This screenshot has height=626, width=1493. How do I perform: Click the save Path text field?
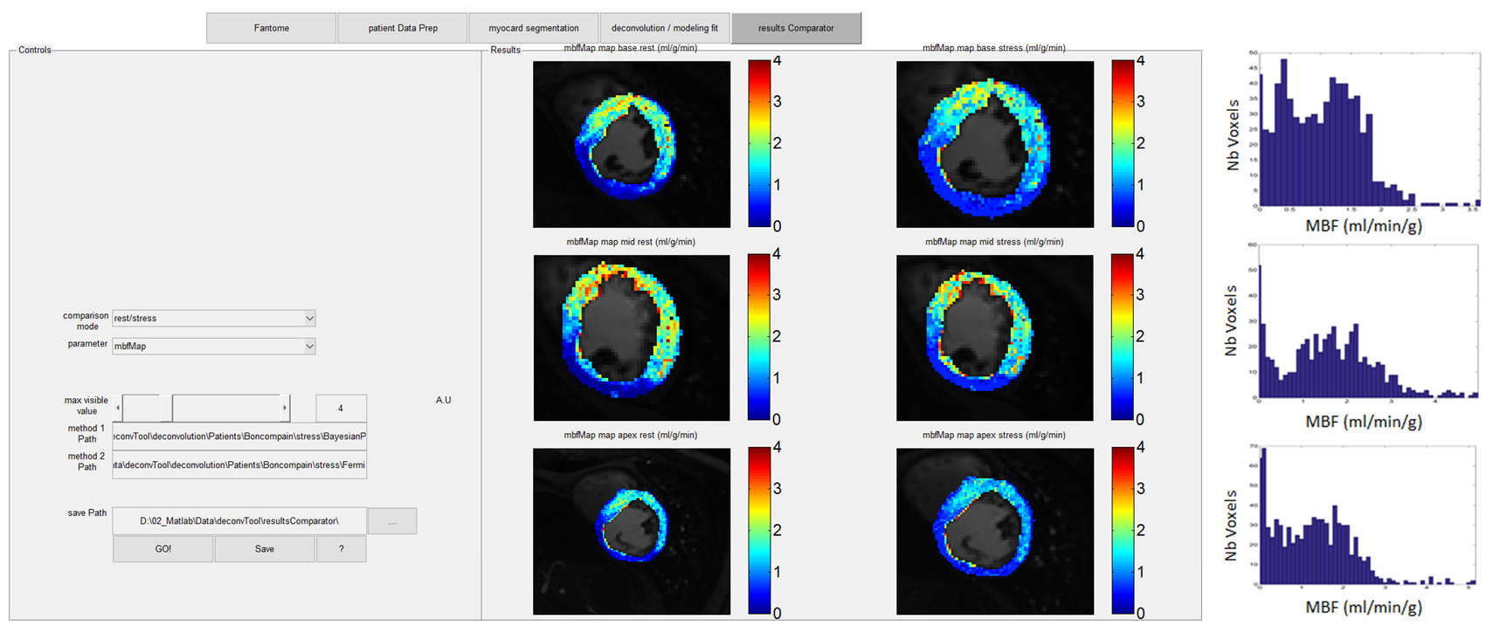(239, 521)
